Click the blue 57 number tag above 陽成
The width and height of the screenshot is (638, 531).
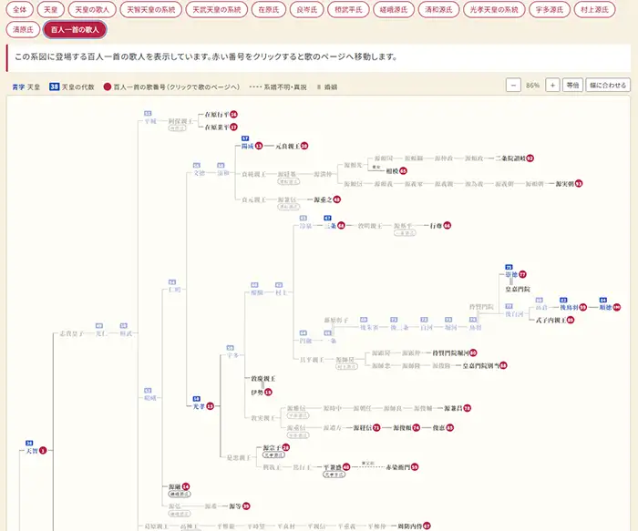point(245,138)
